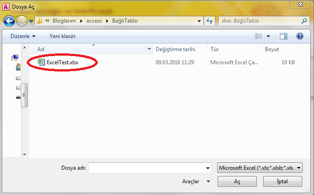This screenshot has height=195, width=314.
Task: Click the Aç button
Action: pyautogui.click(x=237, y=181)
